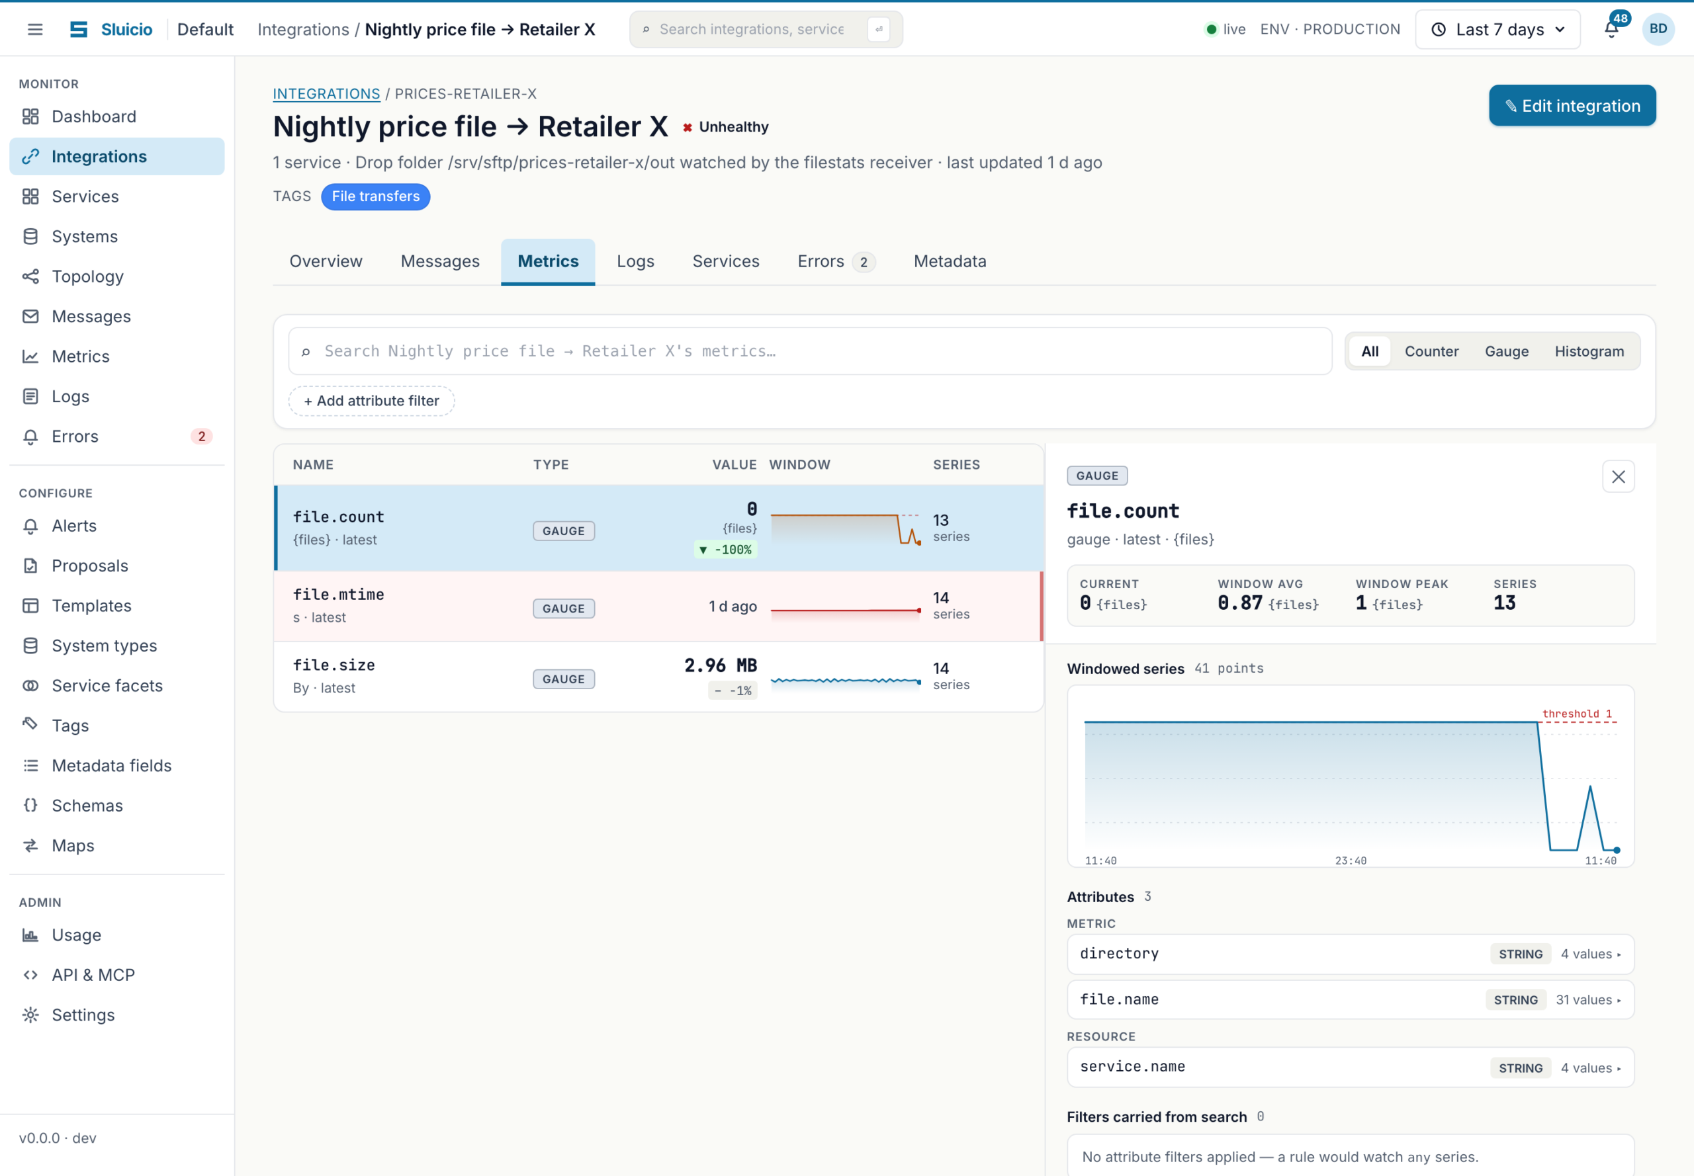The image size is (1694, 1176).
Task: Select the file.count metric row
Action: 658,528
